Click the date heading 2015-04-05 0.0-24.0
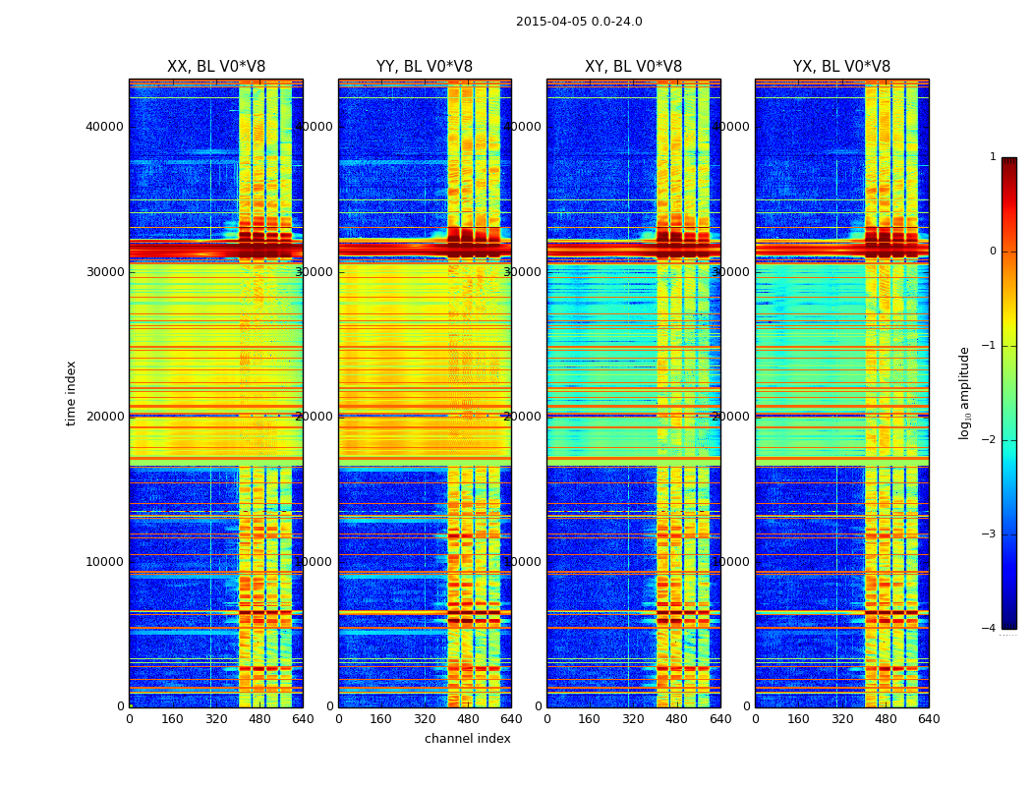Viewport: 1032px width, 786px height. pos(579,22)
